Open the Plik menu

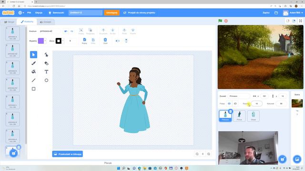tap(29, 13)
